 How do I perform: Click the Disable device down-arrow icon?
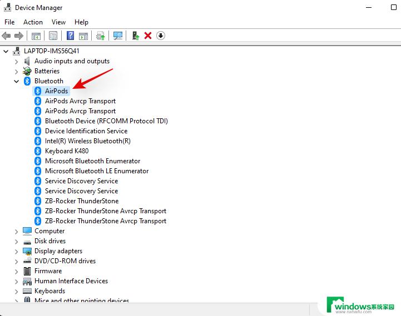(x=161, y=36)
